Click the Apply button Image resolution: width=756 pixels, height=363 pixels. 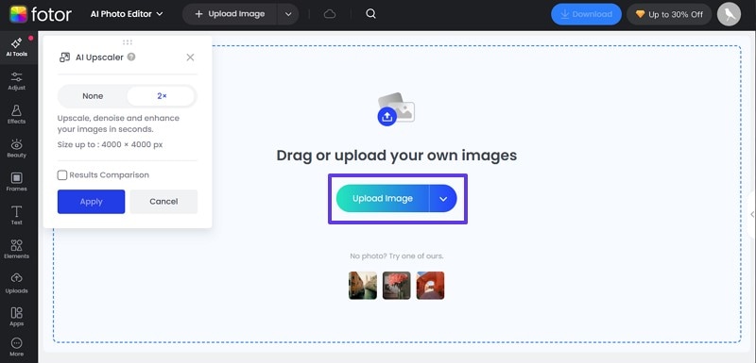click(91, 202)
